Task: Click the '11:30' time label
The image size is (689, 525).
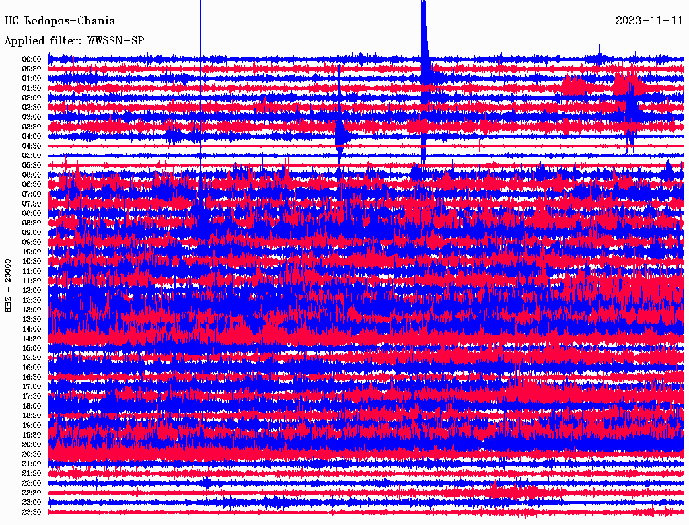Action: pos(32,281)
